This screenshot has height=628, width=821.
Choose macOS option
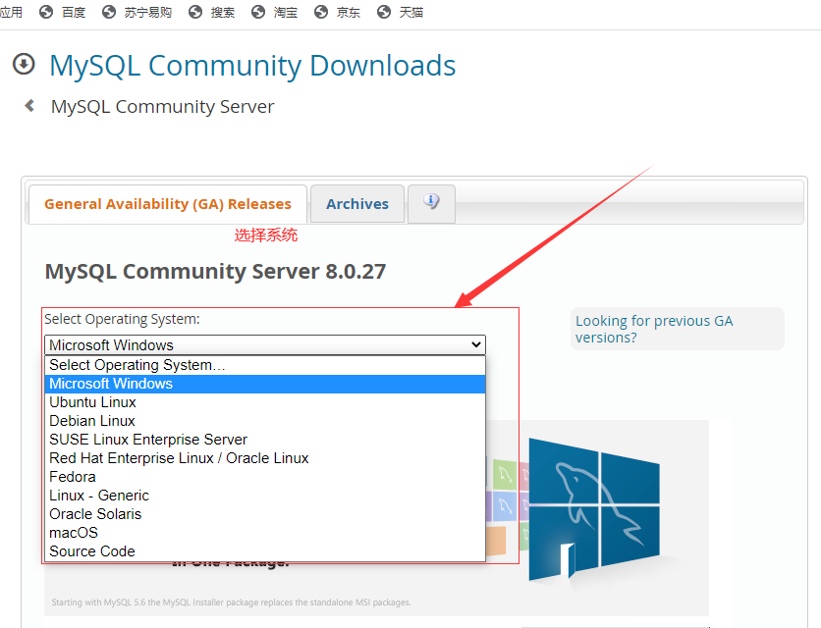[265, 533]
